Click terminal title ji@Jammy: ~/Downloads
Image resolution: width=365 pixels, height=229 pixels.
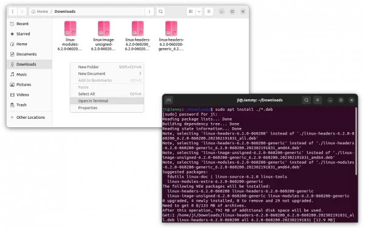260,100
